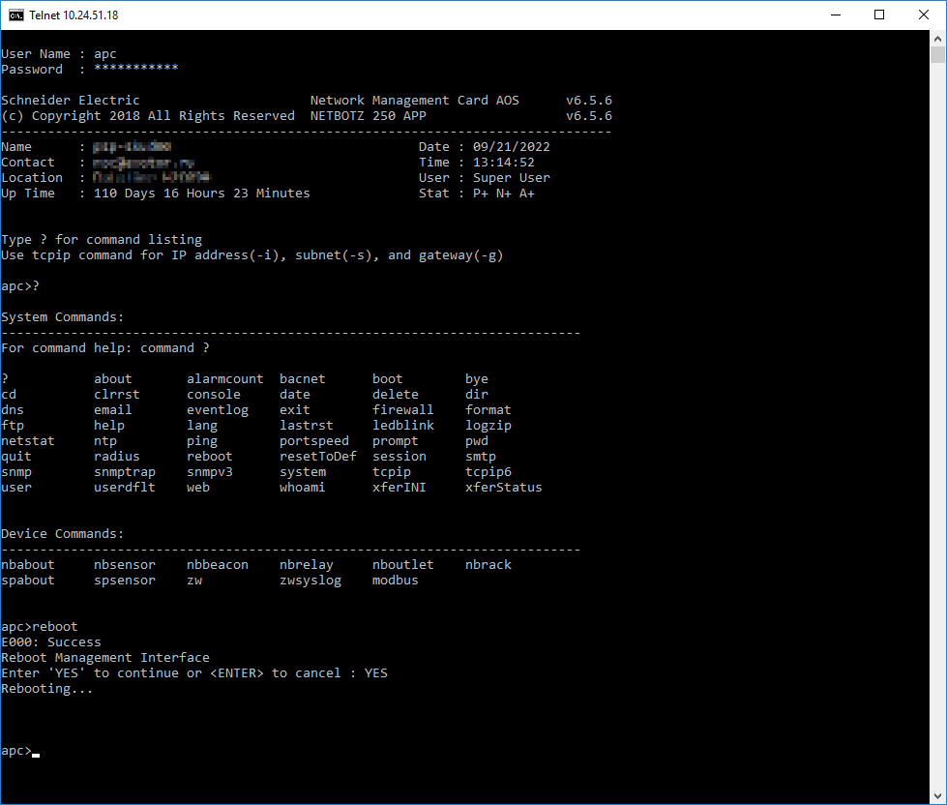
Task: Click the vertical scrollbar thumb
Action: 938,55
